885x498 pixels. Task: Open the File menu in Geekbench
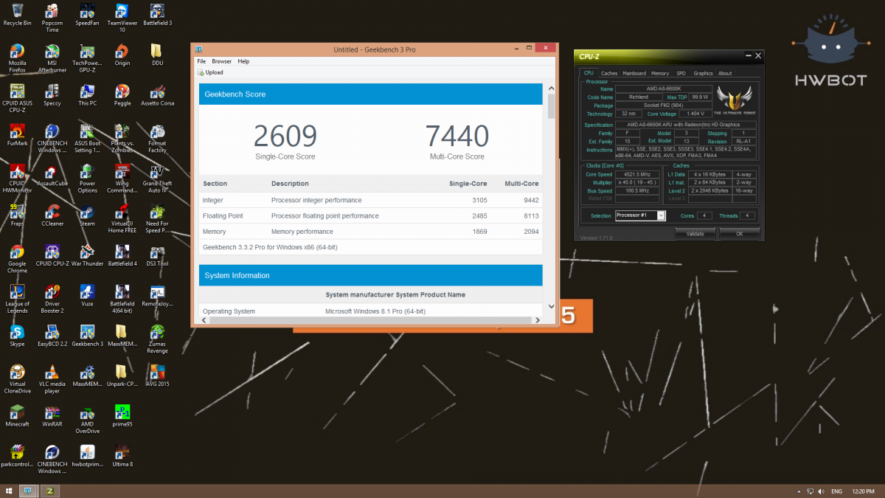pos(201,61)
